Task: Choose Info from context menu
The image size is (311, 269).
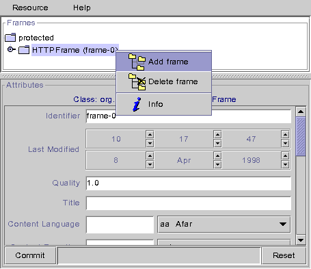Action: pyautogui.click(x=164, y=104)
